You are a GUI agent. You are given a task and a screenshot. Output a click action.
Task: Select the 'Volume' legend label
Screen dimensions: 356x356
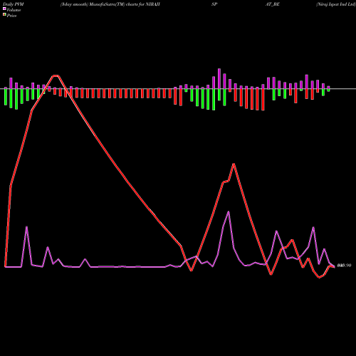click(14, 10)
